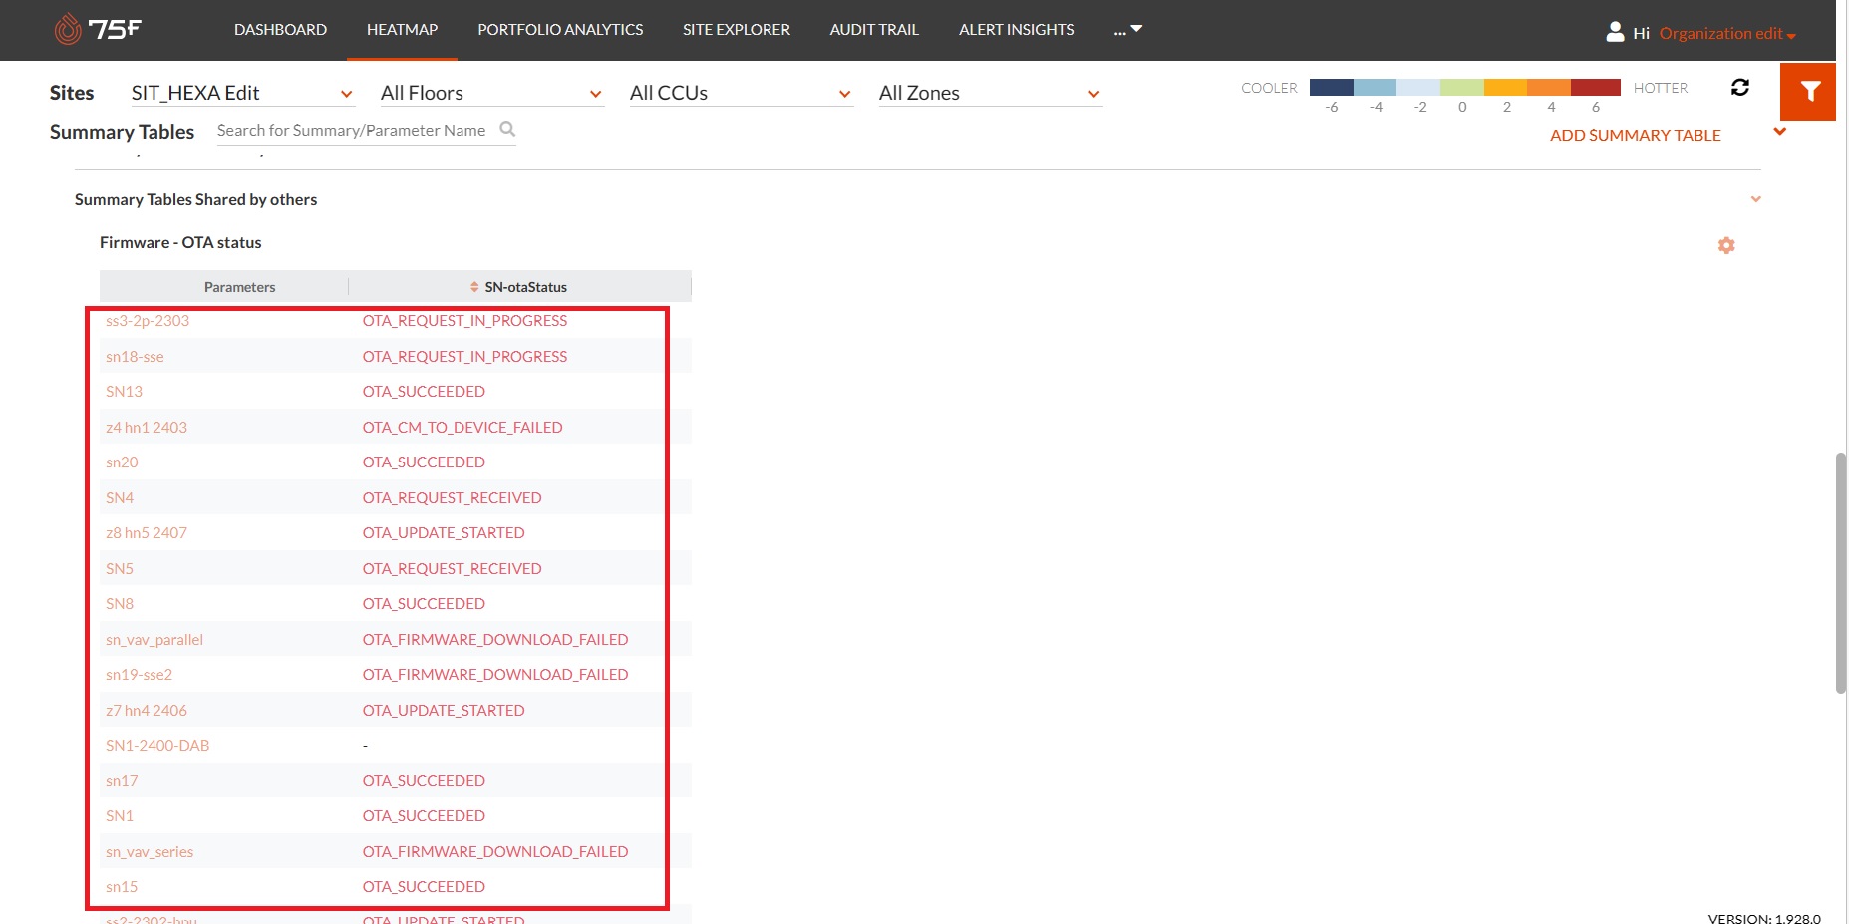Collapse the Summary Tables Shared by others section
The image size is (1849, 924).
1755,199
